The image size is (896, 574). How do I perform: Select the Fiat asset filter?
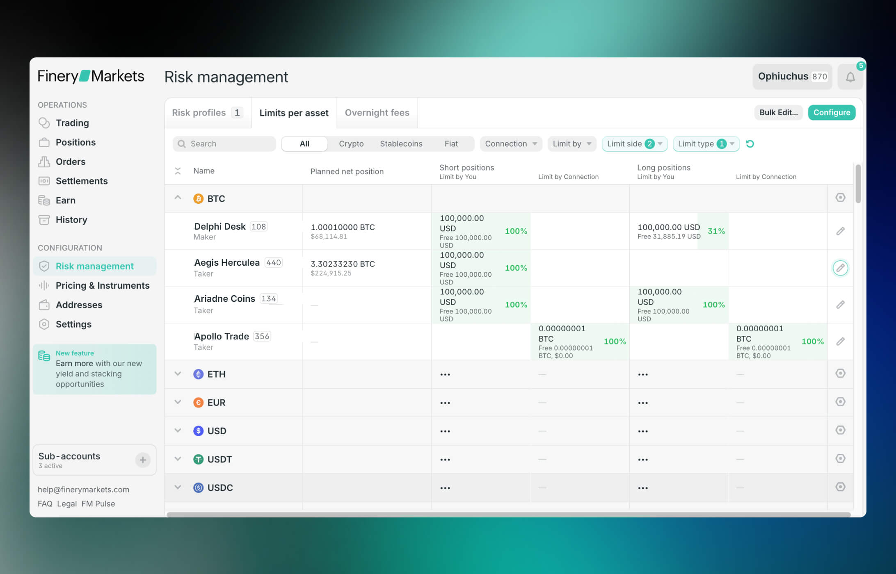tap(451, 144)
